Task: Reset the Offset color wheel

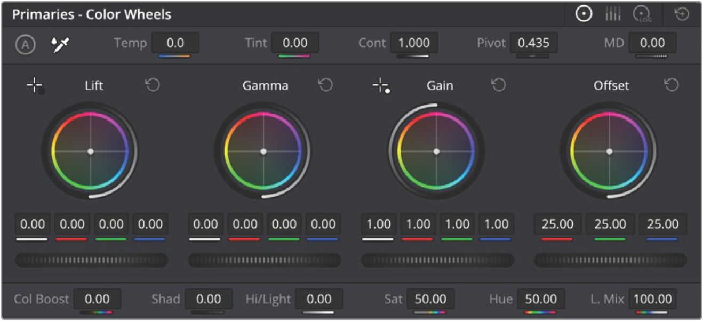Action: (x=671, y=85)
